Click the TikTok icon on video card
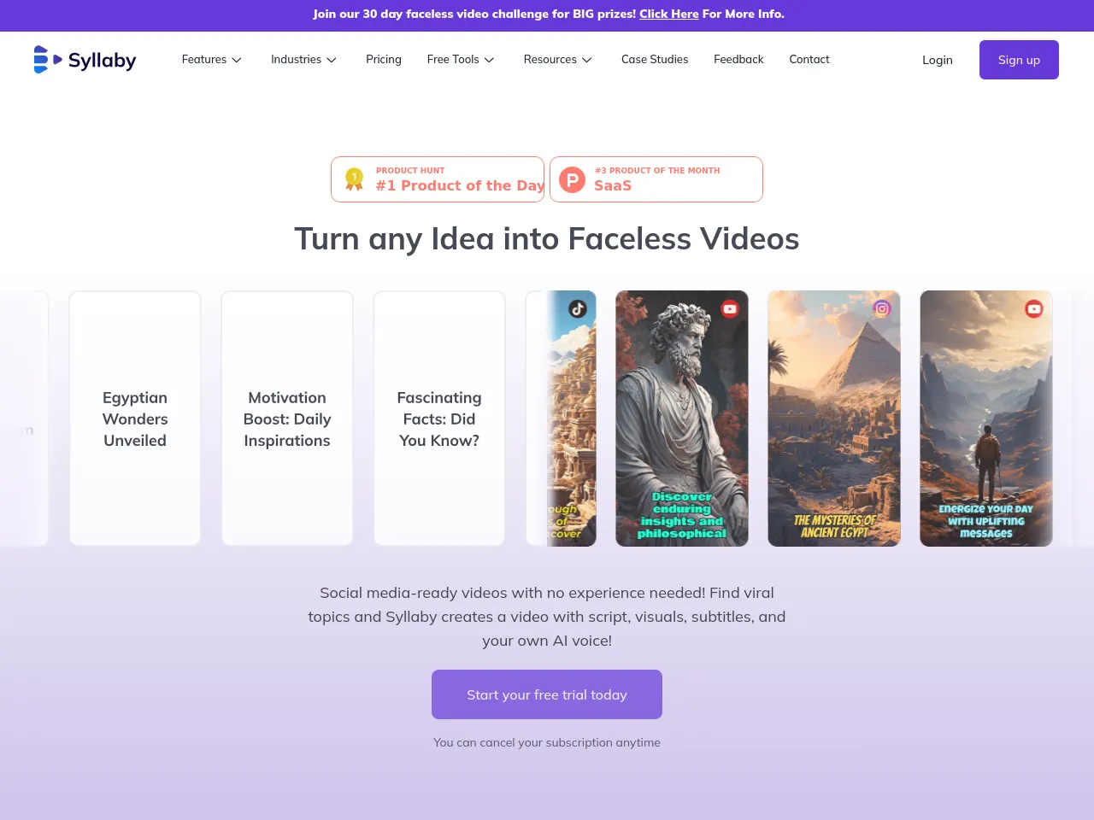 [x=578, y=309]
